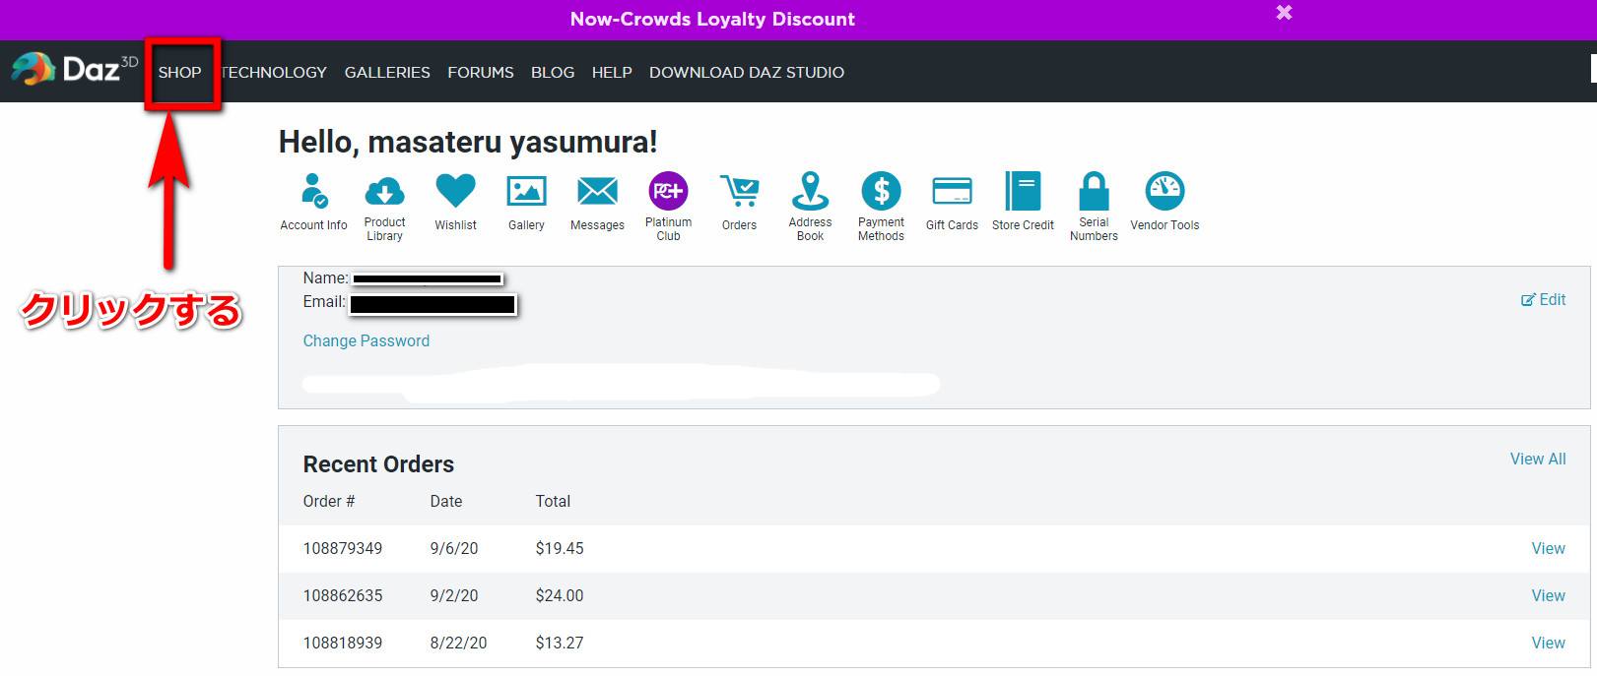Open the HELP menu item
1597x676 pixels.
pyautogui.click(x=612, y=72)
